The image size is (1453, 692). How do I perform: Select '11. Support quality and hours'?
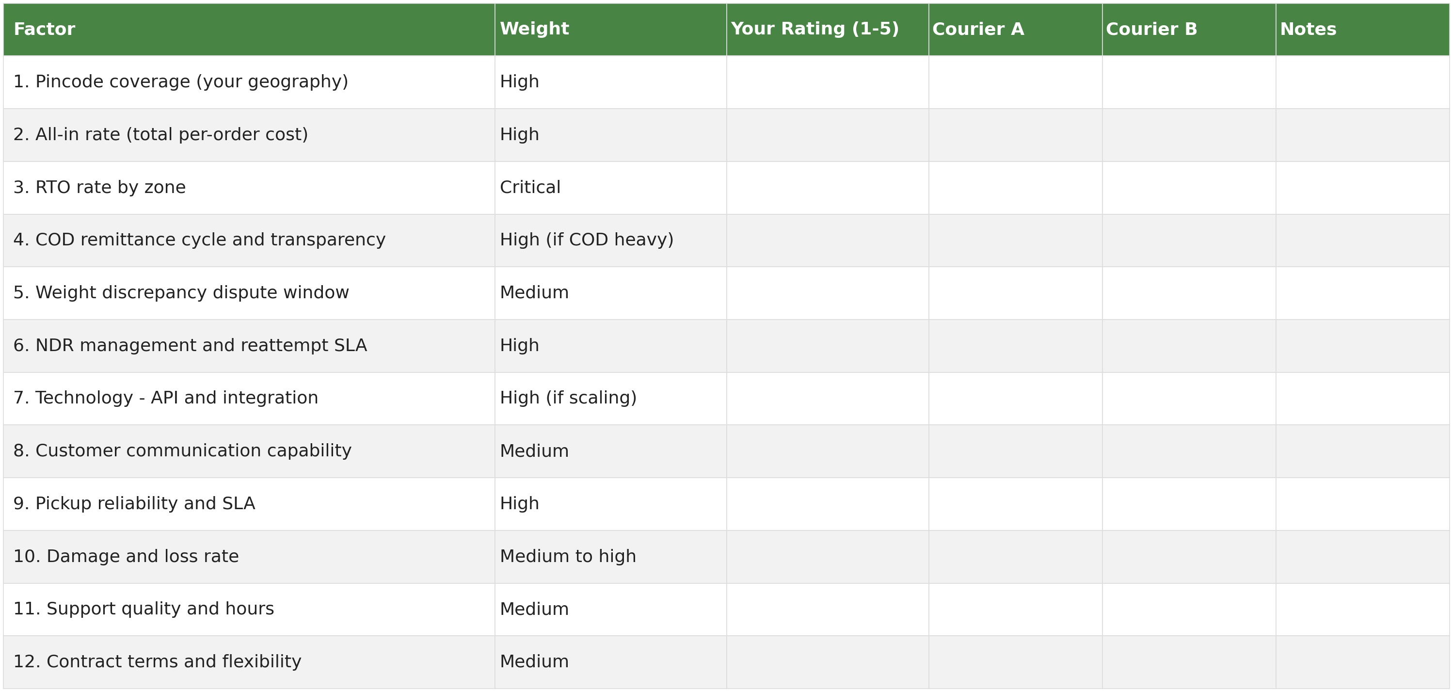[x=249, y=610]
